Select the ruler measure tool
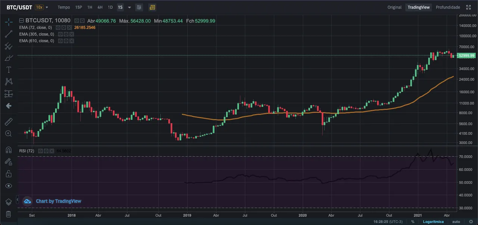The image size is (478, 225). 9,122
